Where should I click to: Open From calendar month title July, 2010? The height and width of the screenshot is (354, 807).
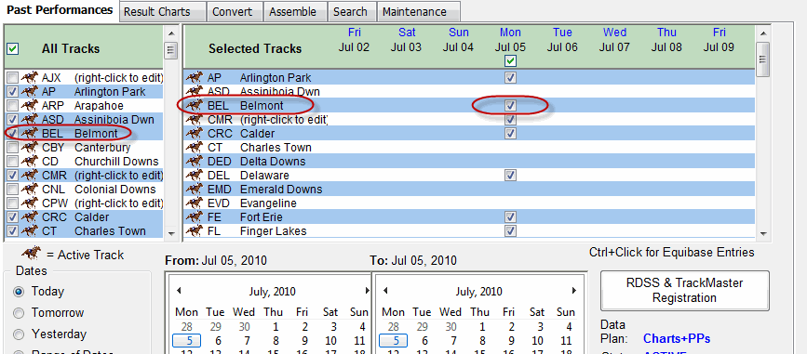(272, 292)
